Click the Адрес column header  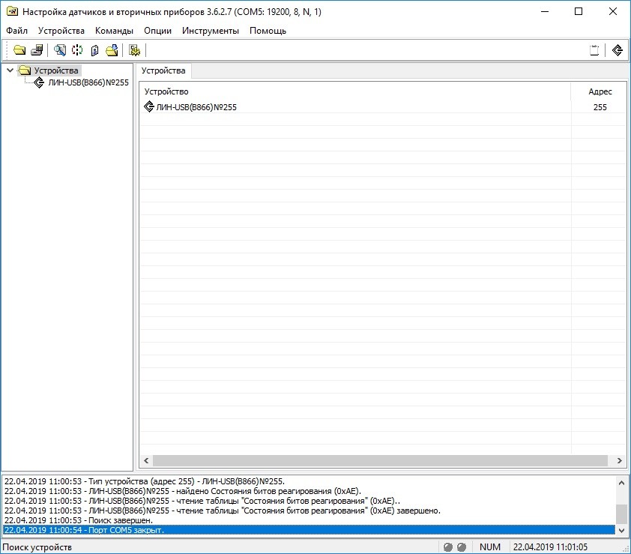(x=600, y=91)
